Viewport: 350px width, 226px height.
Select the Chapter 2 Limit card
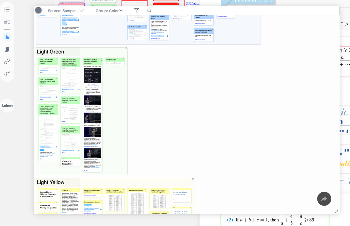point(115,61)
